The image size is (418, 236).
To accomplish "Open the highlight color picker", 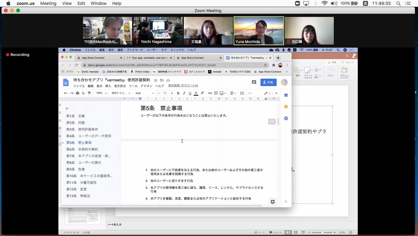I will click(202, 93).
